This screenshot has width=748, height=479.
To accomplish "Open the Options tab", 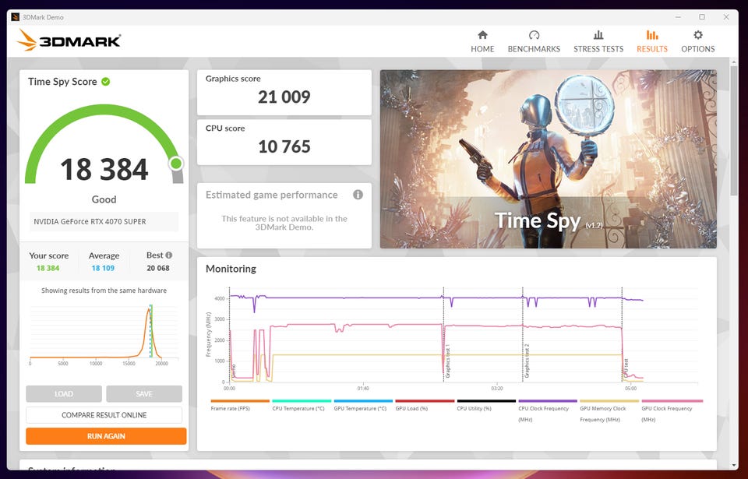I will [x=697, y=41].
